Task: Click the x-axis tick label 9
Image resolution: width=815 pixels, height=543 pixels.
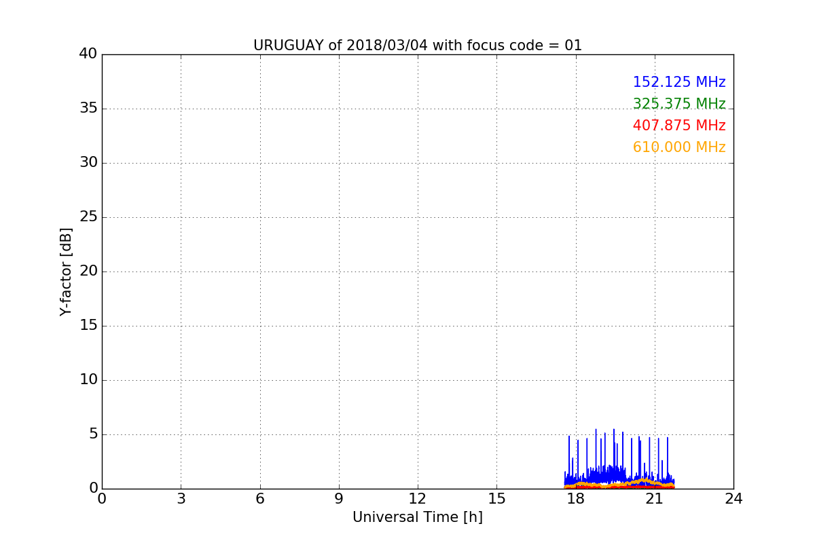Action: coord(338,499)
